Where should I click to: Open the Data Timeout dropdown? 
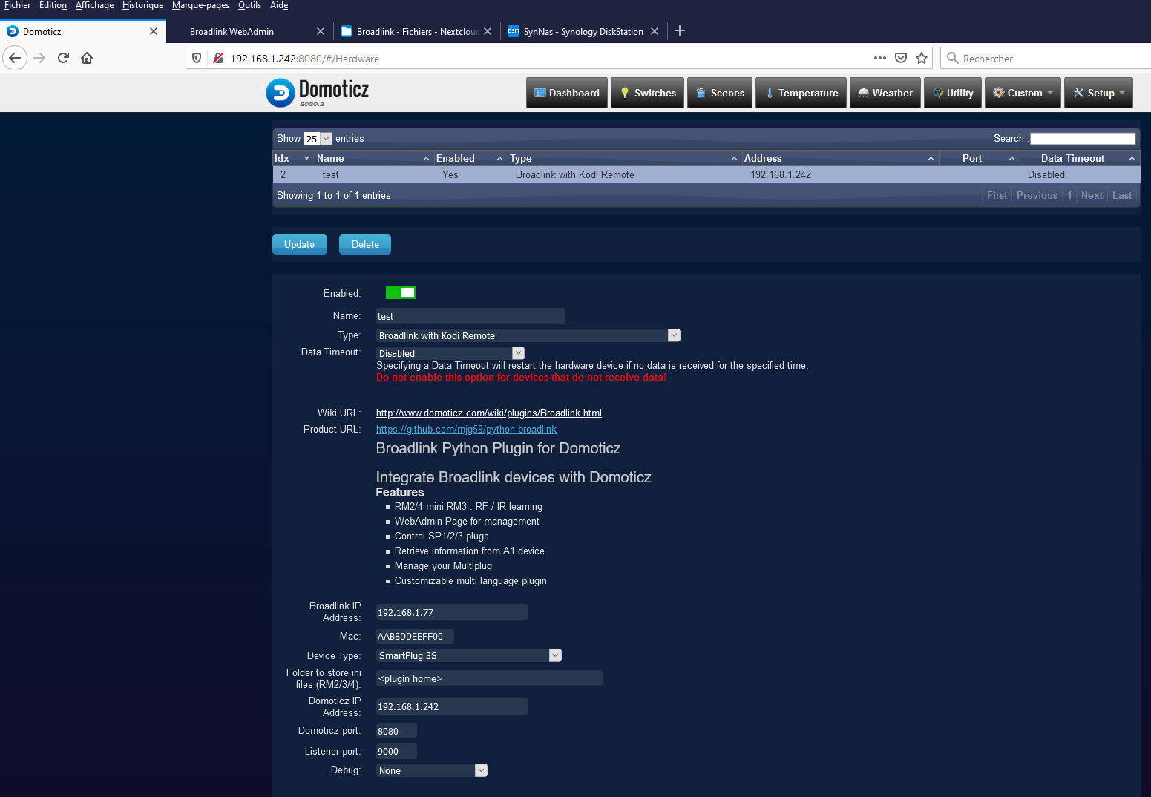point(450,353)
